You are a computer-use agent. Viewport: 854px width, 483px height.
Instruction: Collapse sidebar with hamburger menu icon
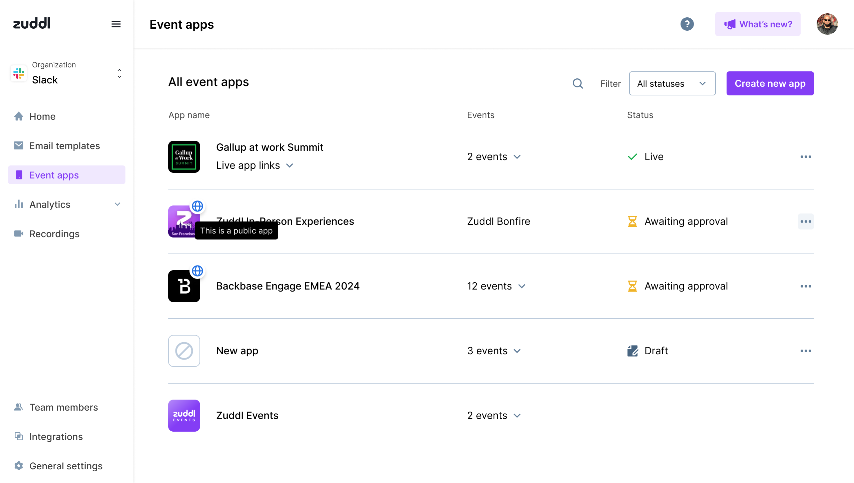click(x=116, y=24)
